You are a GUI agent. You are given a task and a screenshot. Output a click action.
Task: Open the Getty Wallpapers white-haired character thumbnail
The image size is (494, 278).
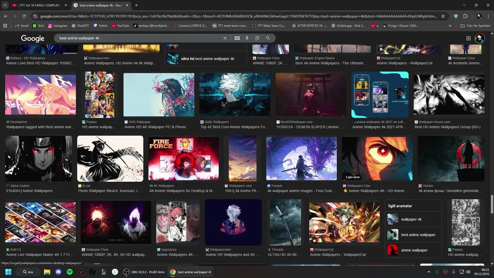[x=235, y=95]
